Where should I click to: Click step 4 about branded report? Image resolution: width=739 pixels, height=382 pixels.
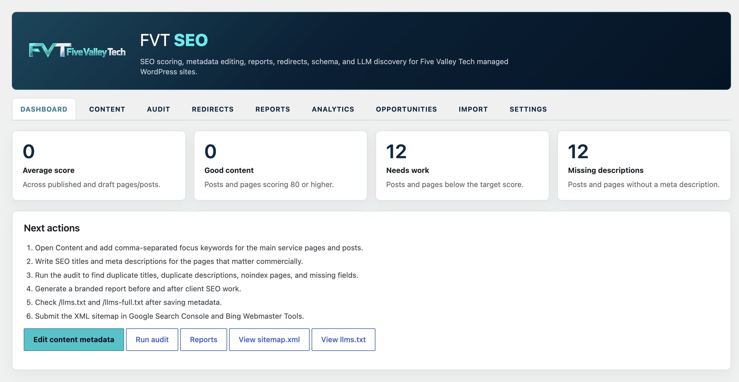point(134,289)
